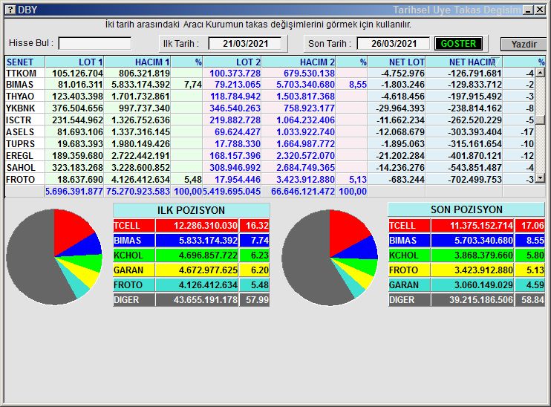Click total HACIM 2 value 66.646.121.472

click(x=303, y=192)
